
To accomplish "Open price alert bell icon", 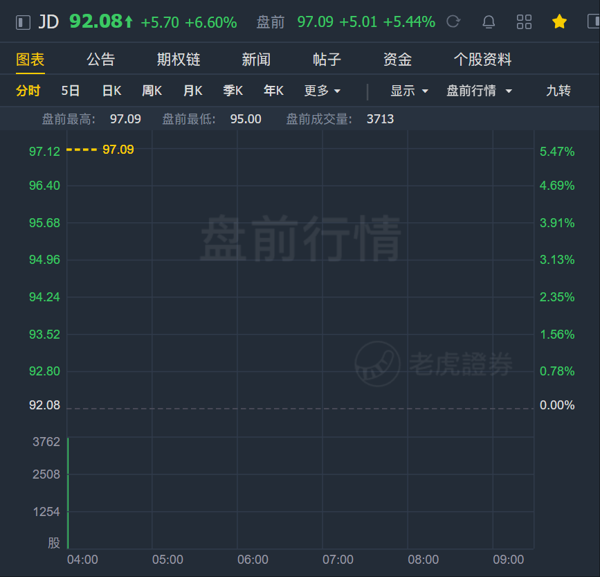I will click(x=489, y=22).
